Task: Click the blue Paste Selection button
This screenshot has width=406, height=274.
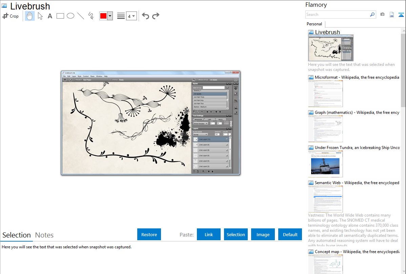Action: (236, 234)
